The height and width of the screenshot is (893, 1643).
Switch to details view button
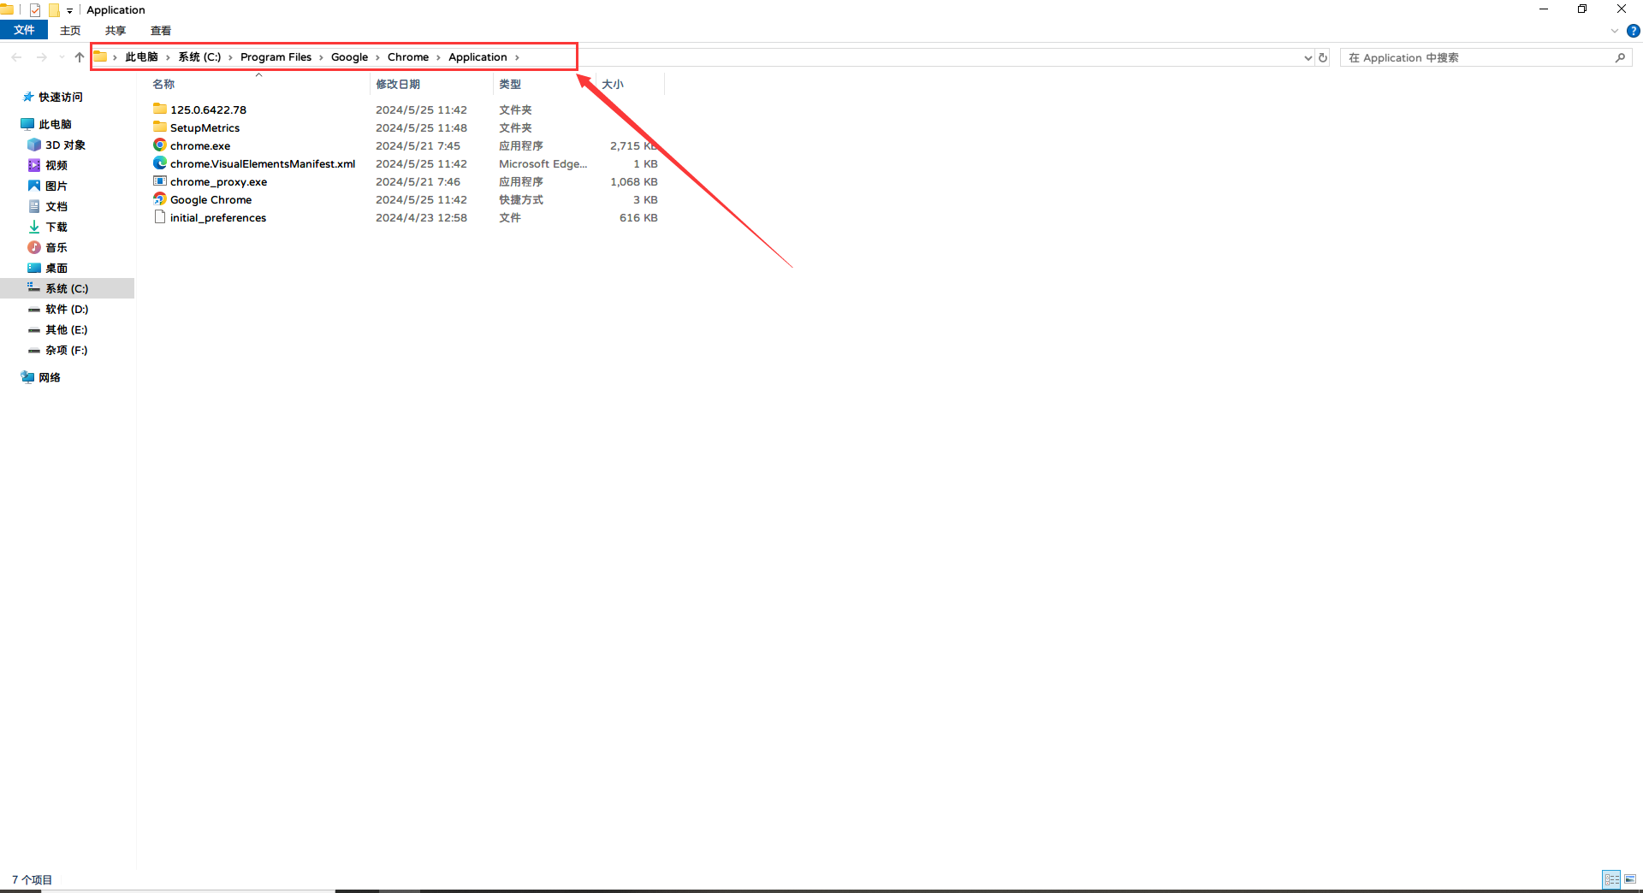point(1611,878)
